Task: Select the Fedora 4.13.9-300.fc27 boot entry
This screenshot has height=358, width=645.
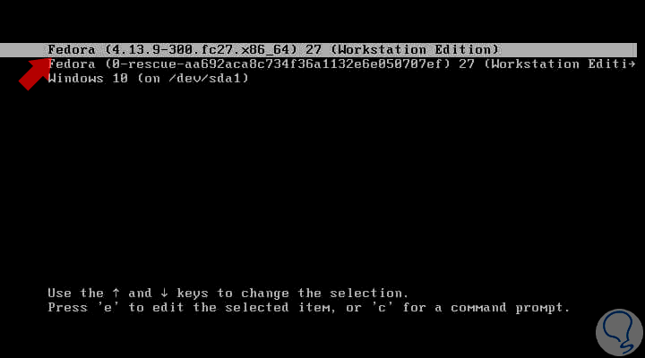Action: pyautogui.click(x=318, y=50)
